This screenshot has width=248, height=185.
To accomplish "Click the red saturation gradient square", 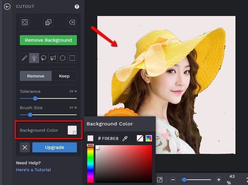I will 124,164.
